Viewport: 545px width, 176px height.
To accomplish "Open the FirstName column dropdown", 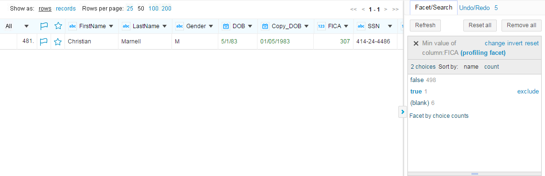I will point(111,26).
